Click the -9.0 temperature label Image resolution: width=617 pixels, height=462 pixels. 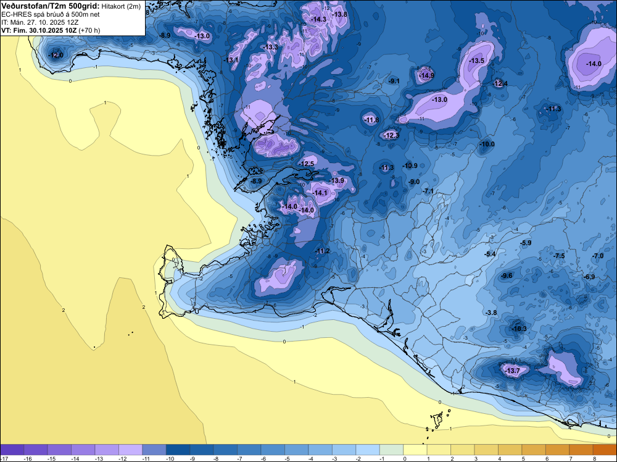tap(414, 182)
